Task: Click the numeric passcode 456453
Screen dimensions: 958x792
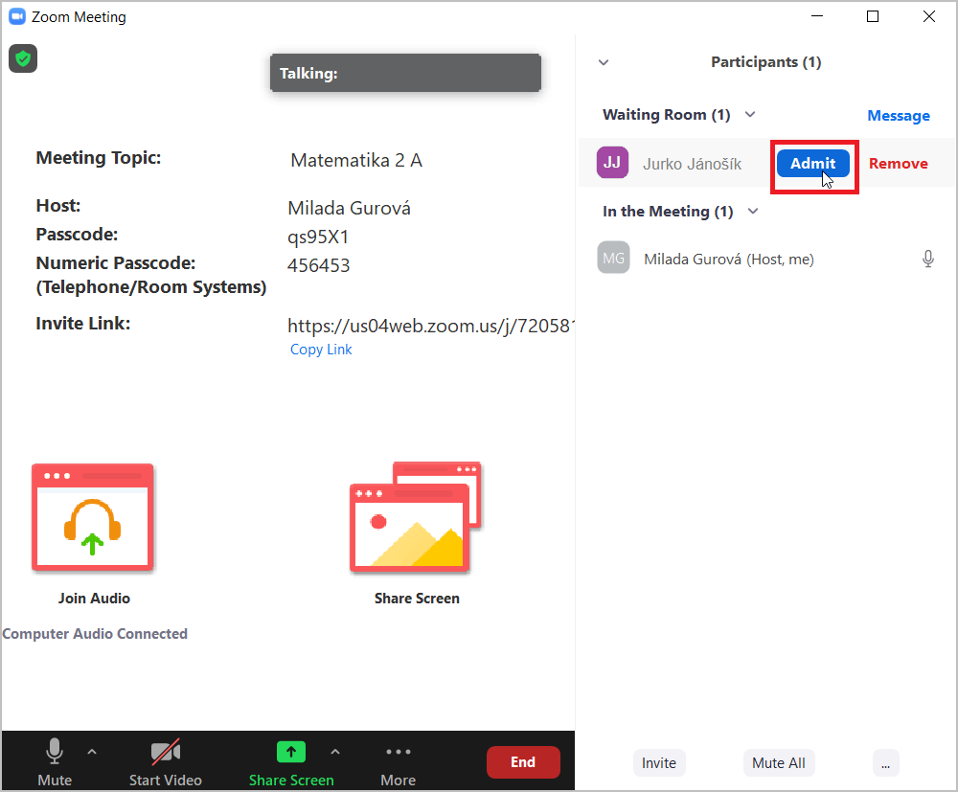Action: click(318, 265)
